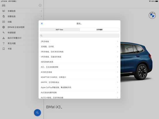
Task: Click the bookmark icon beside 书签
Action: coord(3,49)
